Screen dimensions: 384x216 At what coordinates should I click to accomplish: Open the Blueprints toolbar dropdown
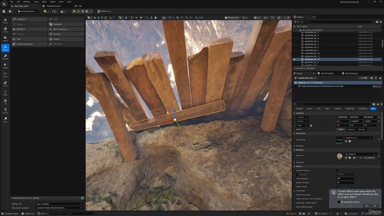pyautogui.click(x=55, y=11)
